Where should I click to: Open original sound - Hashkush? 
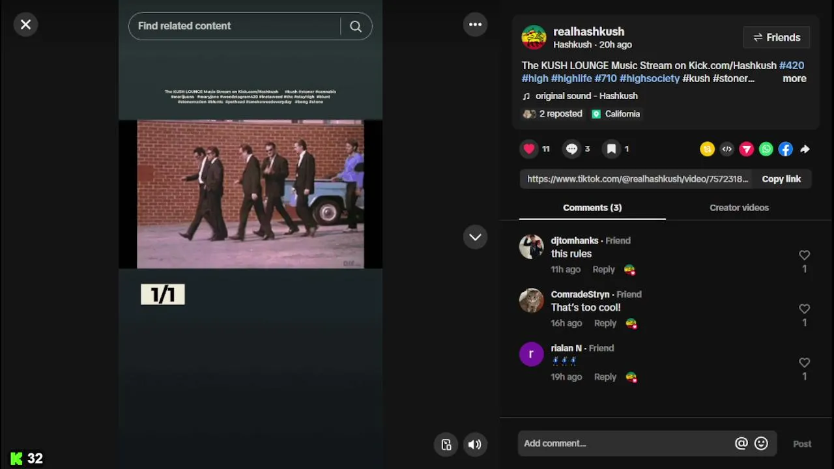click(586, 96)
